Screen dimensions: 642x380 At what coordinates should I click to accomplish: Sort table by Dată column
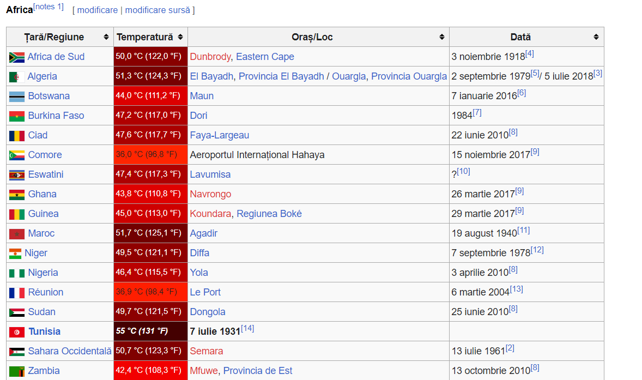[x=596, y=37]
